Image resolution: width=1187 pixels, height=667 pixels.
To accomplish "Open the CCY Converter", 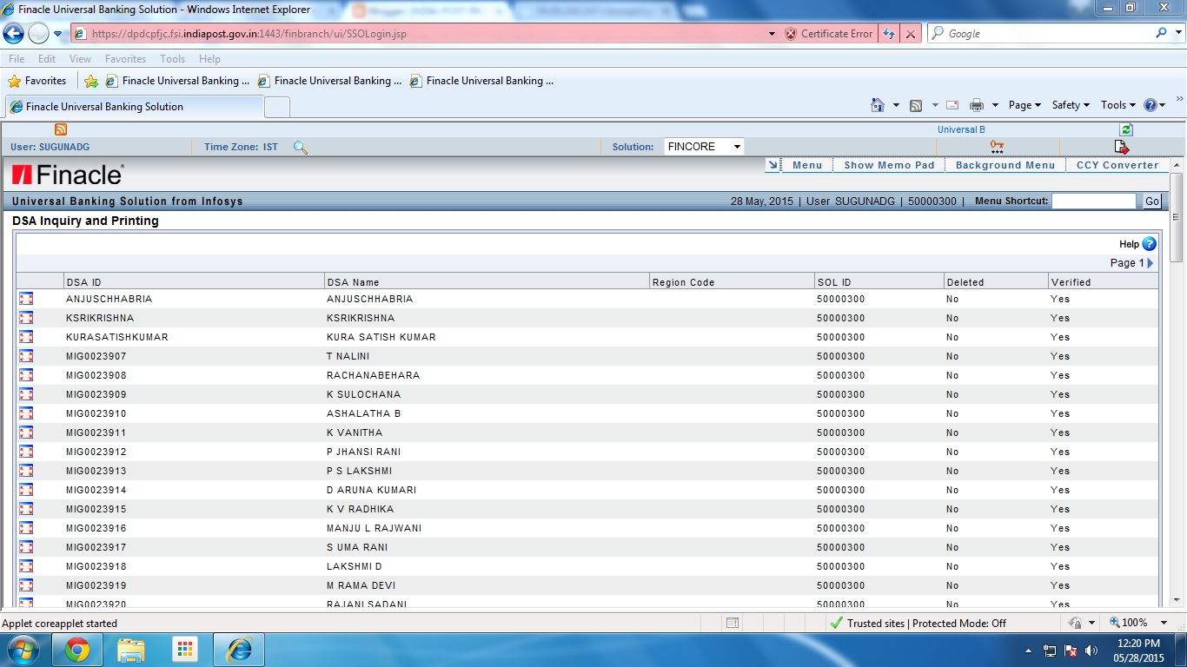I will point(1117,164).
